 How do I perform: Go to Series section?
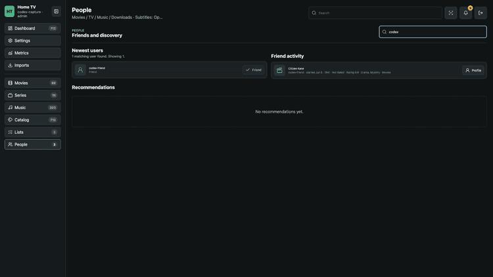33,95
